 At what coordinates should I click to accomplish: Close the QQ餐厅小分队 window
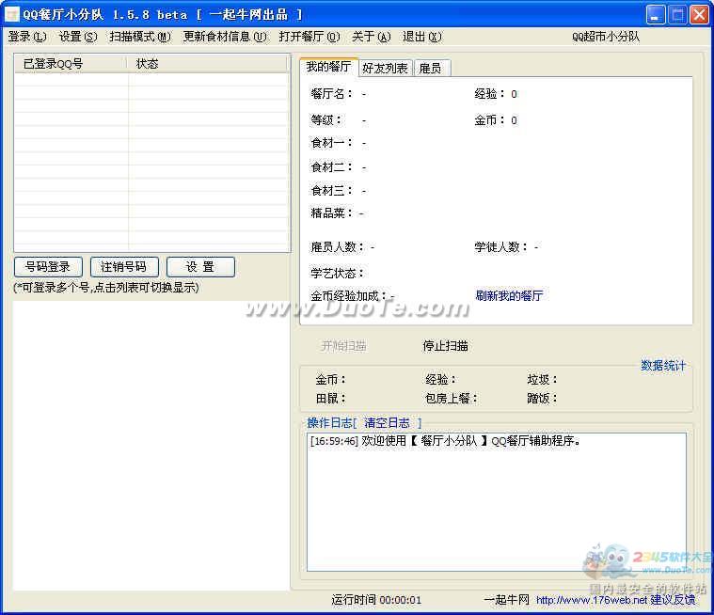699,14
